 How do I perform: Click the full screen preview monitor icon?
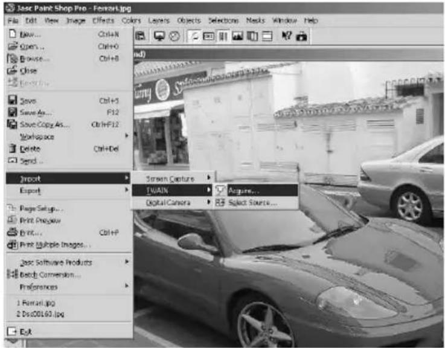pyautogui.click(x=159, y=36)
